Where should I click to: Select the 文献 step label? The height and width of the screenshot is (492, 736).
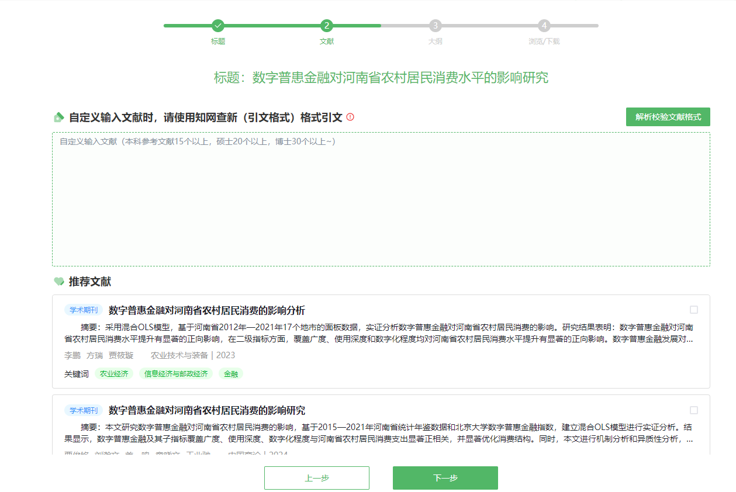[327, 42]
